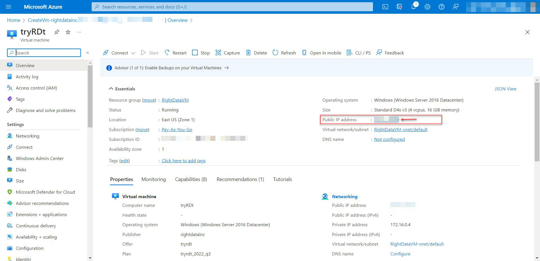Switch to the Monitoring tab
This screenshot has height=261, width=540.
click(x=153, y=179)
